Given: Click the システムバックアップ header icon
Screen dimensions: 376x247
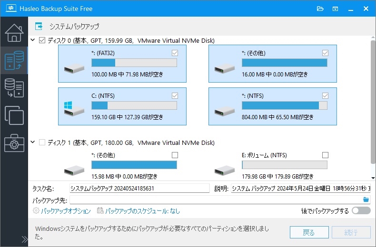Looking at the screenshot, I should [39, 26].
